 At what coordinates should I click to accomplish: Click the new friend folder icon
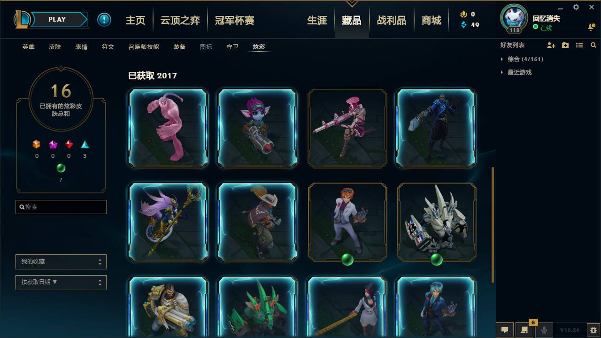[x=565, y=45]
